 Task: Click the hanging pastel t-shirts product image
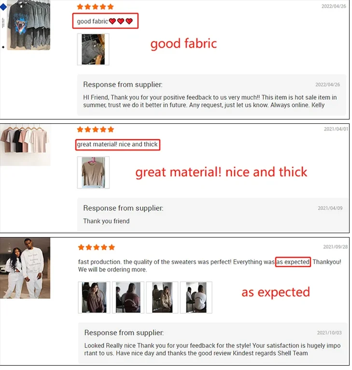[x=25, y=145]
